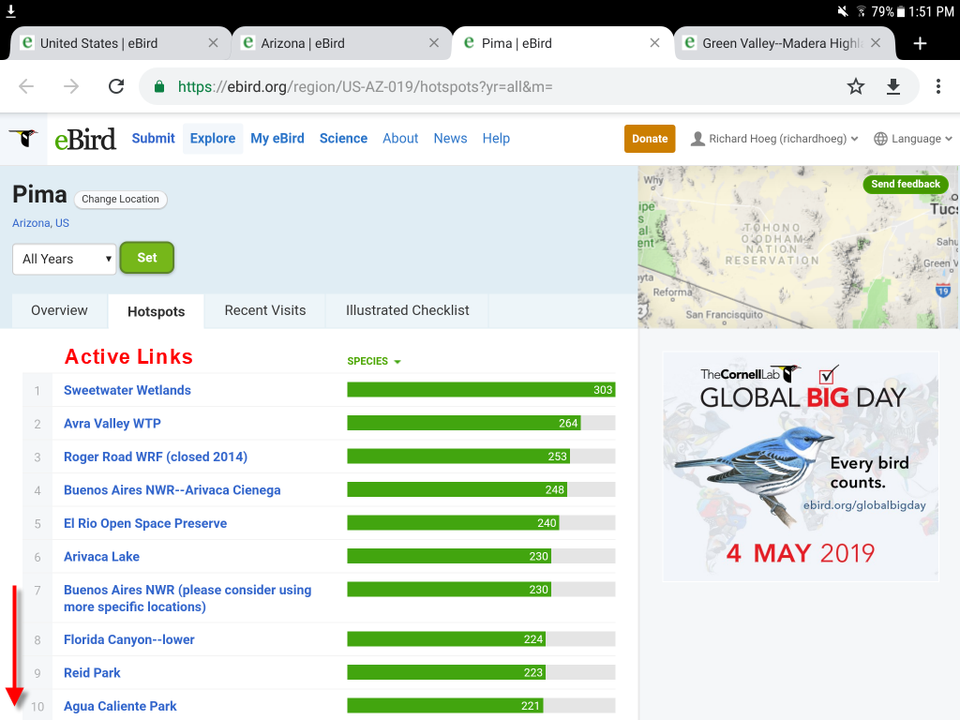The width and height of the screenshot is (960, 720).
Task: Click the Pima page heading
Action: [x=39, y=195]
